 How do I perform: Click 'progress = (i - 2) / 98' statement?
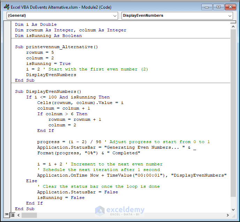(69, 142)
